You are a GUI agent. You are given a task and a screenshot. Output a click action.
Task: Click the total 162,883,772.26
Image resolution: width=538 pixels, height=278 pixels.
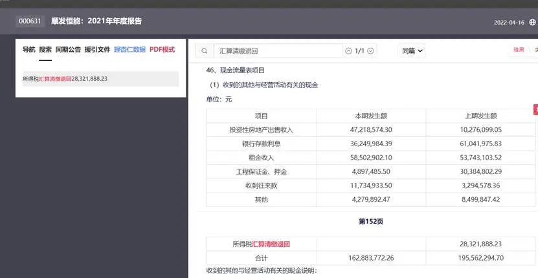pos(371,258)
